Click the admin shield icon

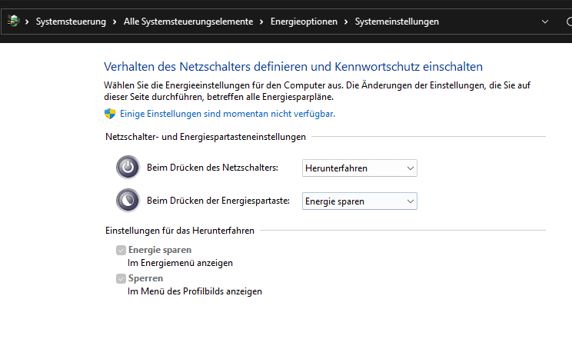109,113
